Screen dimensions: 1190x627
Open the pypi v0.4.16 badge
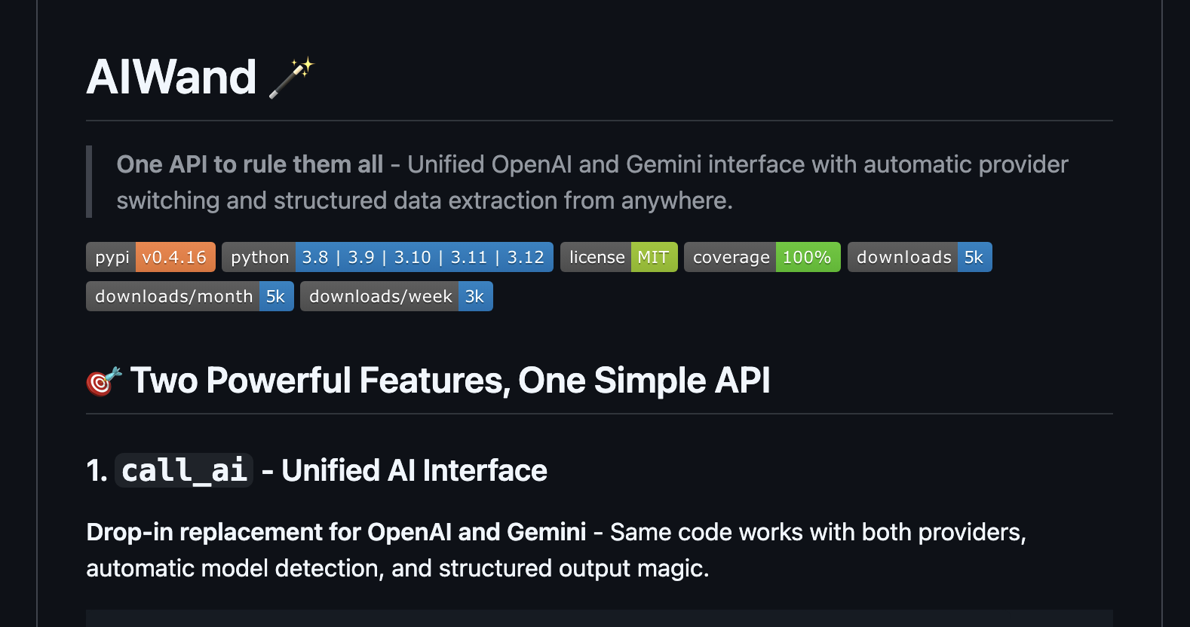(x=151, y=257)
